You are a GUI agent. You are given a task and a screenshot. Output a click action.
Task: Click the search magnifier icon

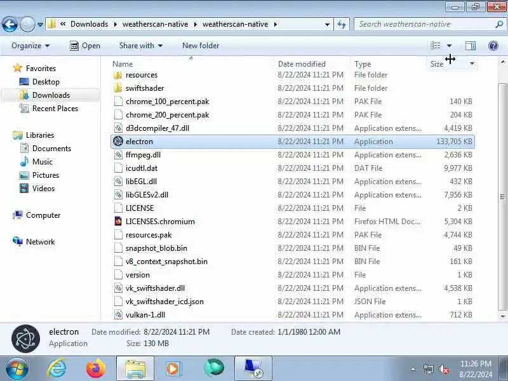[499, 24]
